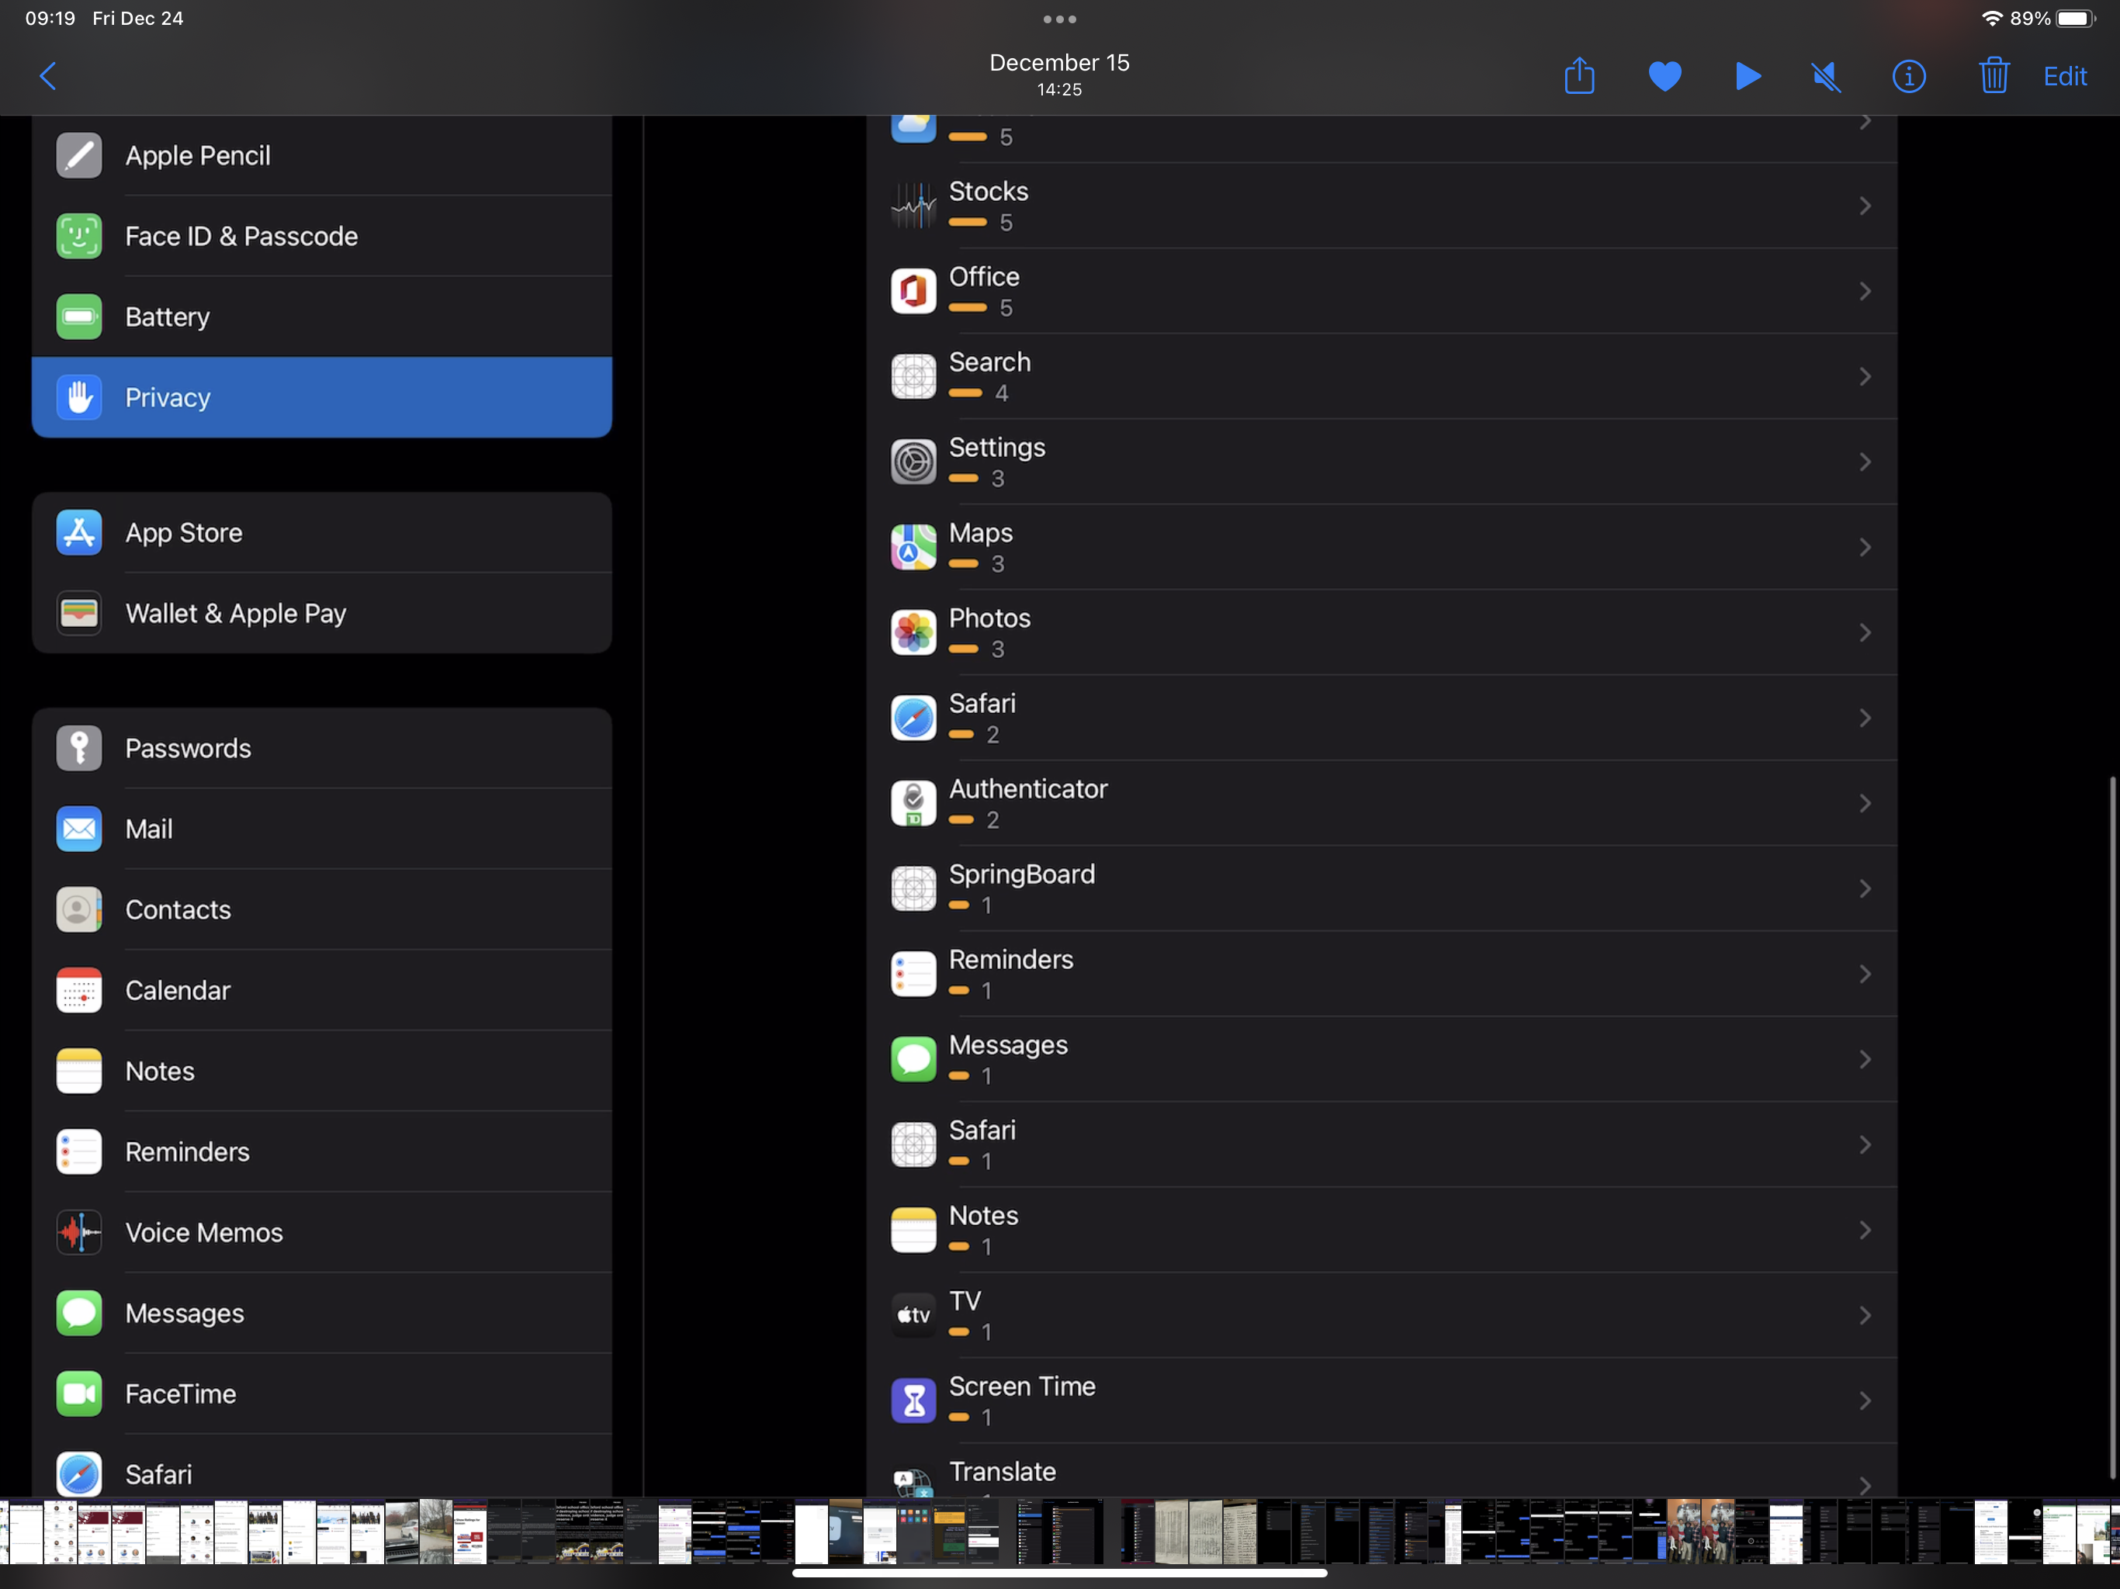2120x1589 pixels.
Task: Expand the Stocks row chevron
Action: click(x=1864, y=206)
